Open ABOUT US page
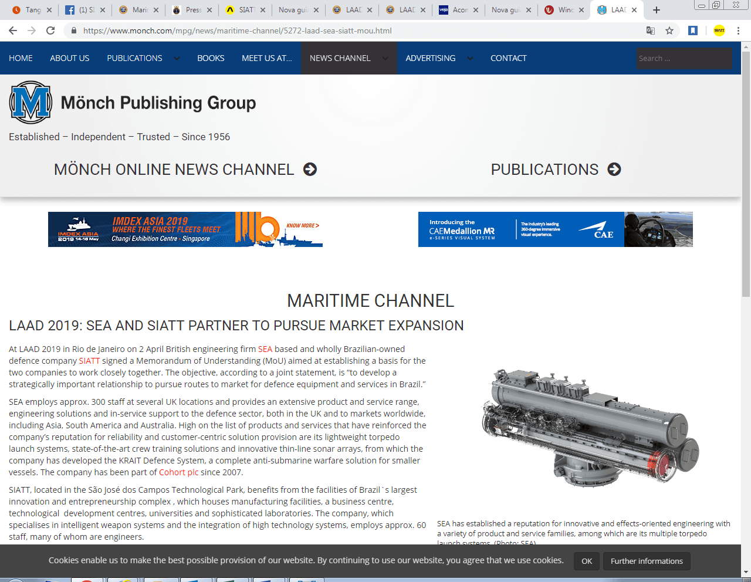751x582 pixels. [70, 58]
